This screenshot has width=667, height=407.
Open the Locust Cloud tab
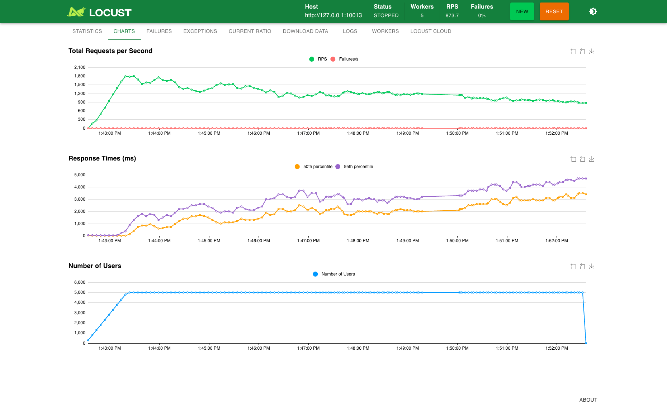tap(431, 31)
